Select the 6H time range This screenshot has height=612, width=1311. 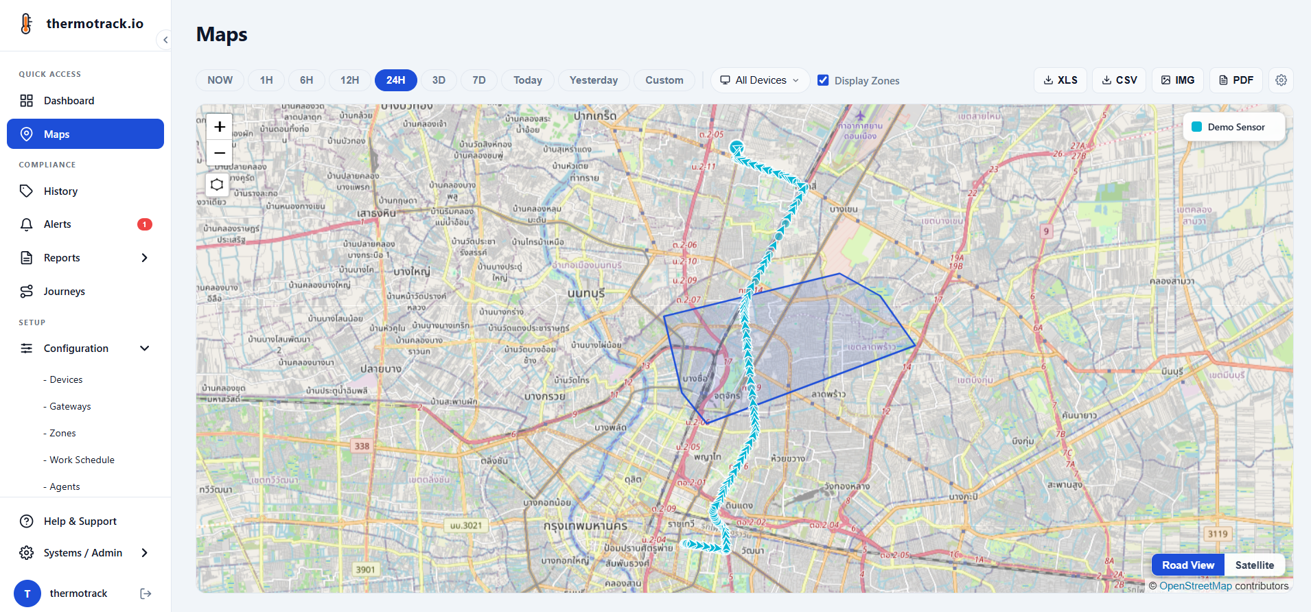pos(307,80)
